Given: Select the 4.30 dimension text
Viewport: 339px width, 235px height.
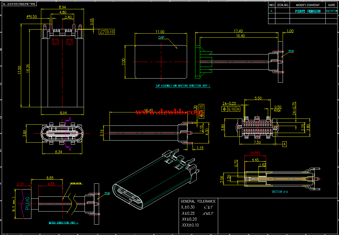Looking at the screenshot, I should pyautogui.click(x=207, y=132).
